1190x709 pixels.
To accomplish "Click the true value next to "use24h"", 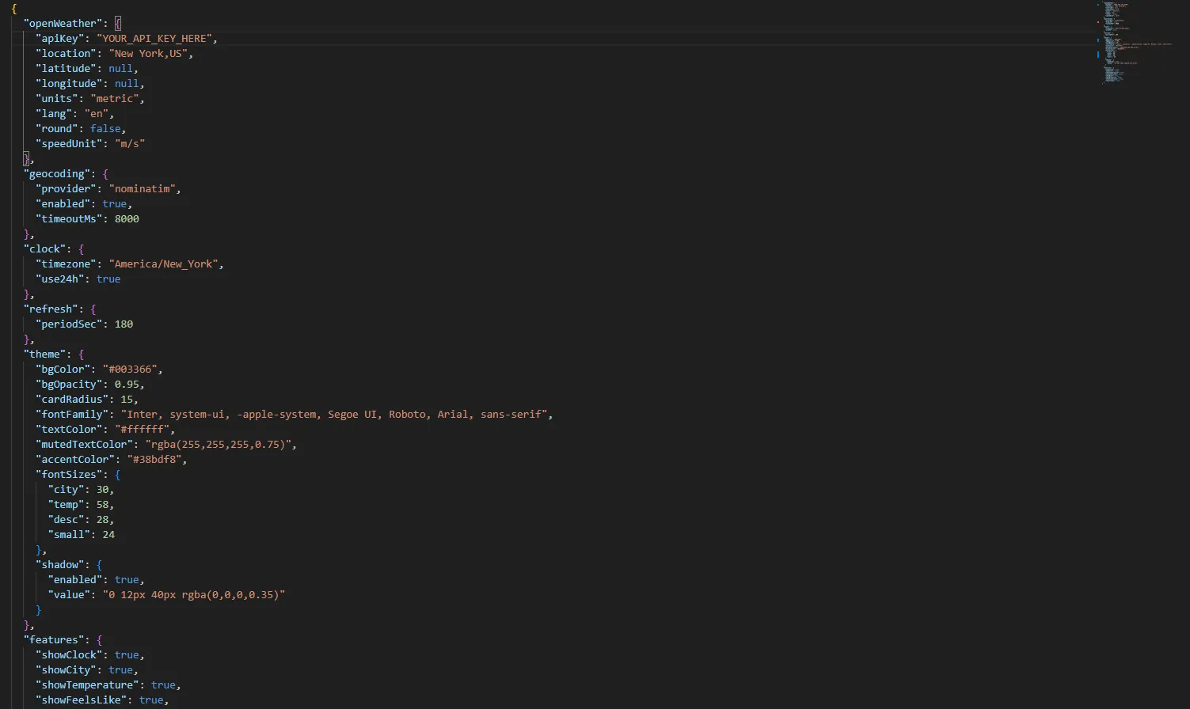I will 108,279.
